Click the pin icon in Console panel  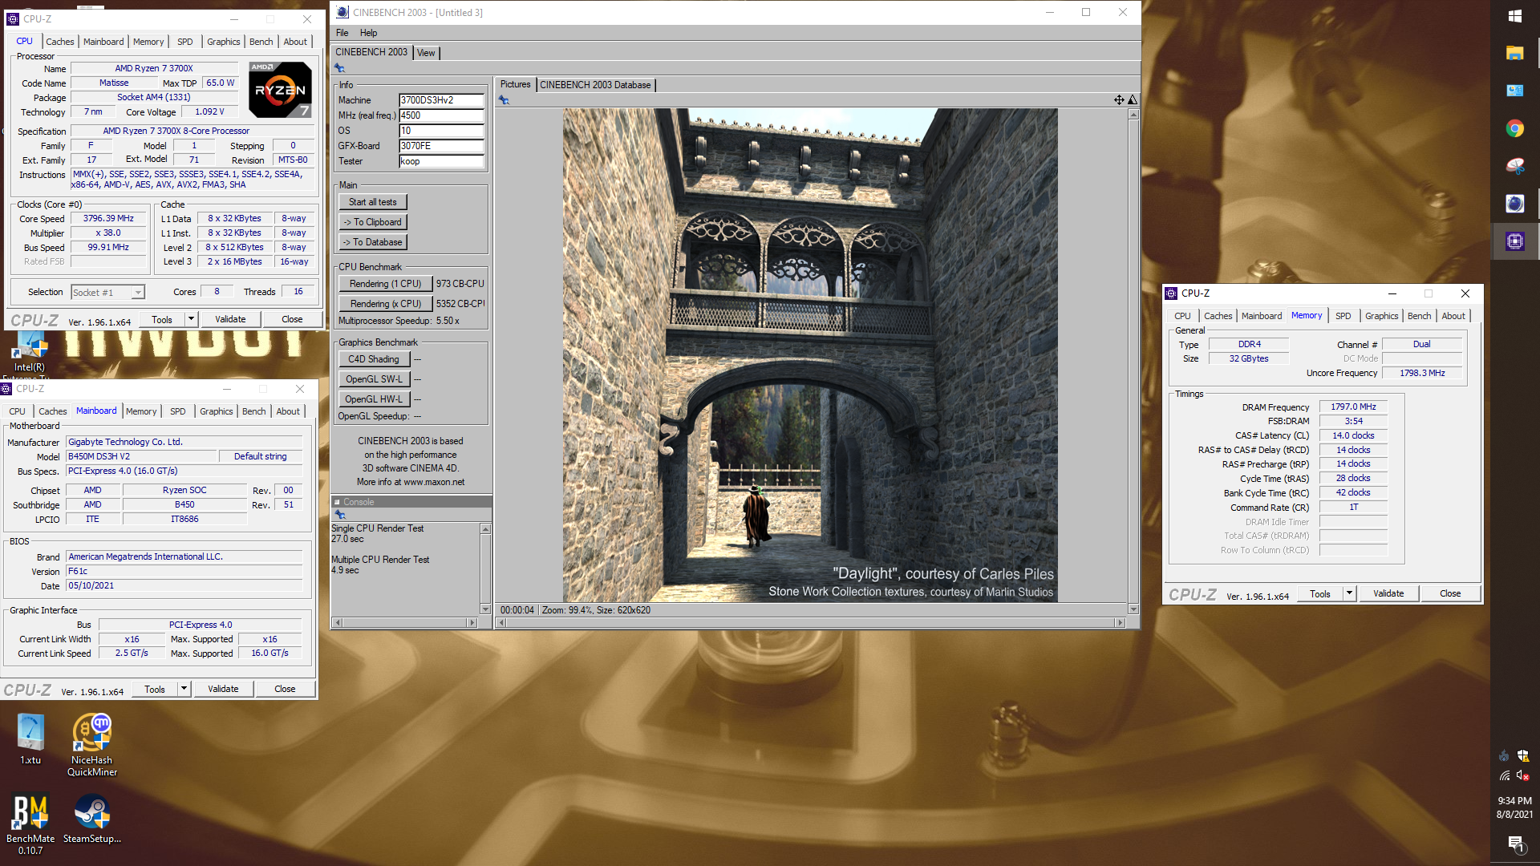(x=339, y=515)
